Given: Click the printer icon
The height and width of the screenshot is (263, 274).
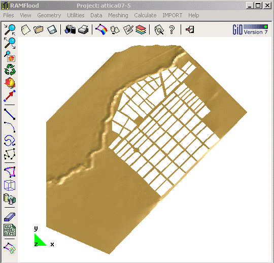Looking at the screenshot, I should 83,29.
